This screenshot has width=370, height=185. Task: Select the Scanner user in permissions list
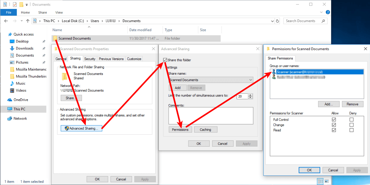299,72
